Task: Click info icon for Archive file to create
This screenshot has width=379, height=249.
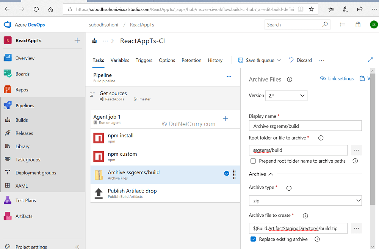Action: click(x=305, y=216)
